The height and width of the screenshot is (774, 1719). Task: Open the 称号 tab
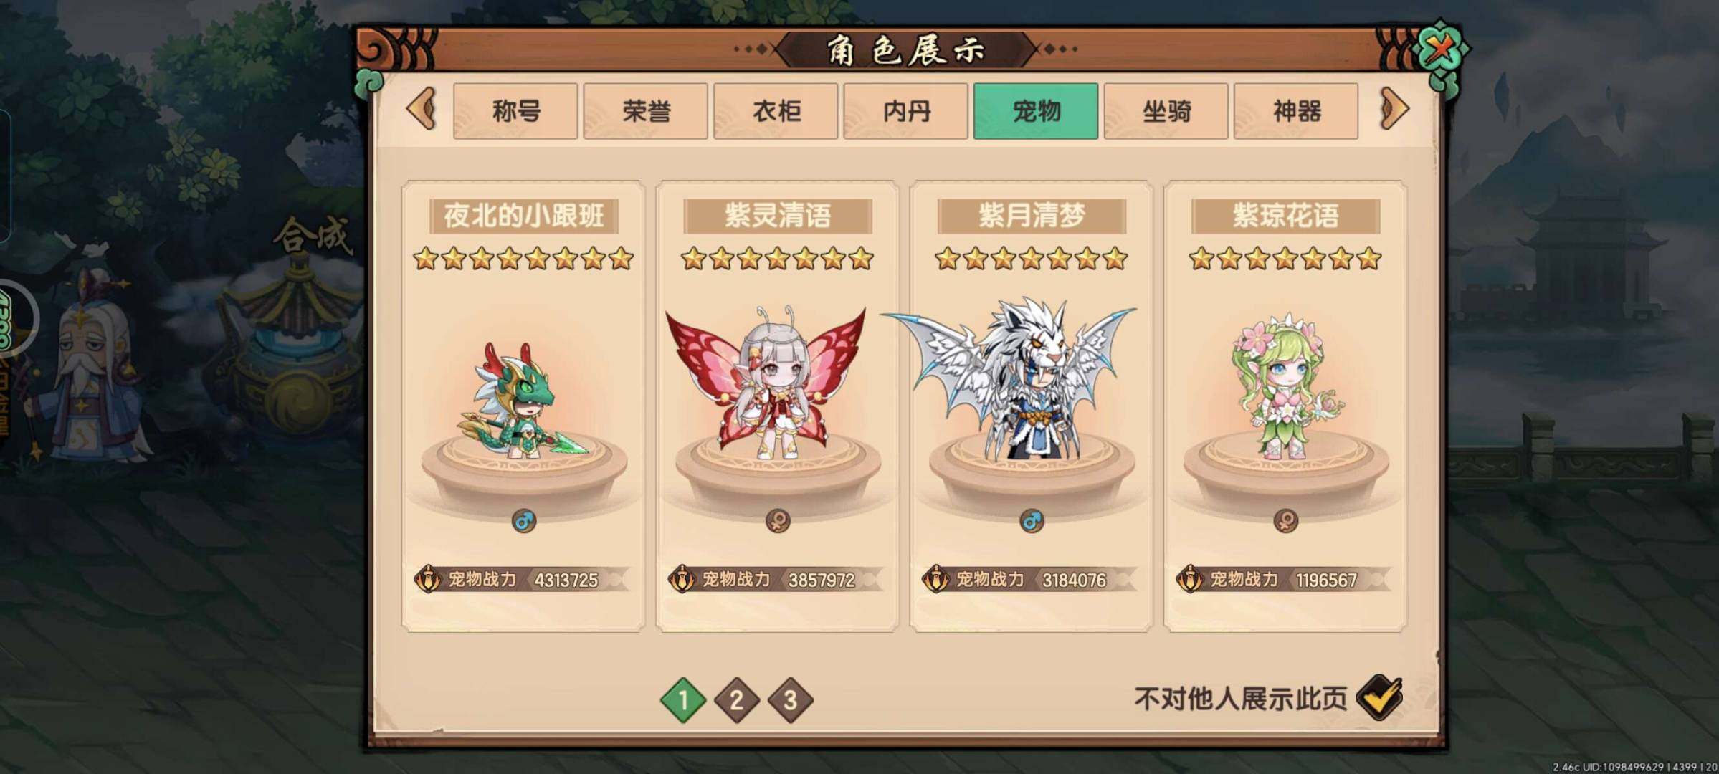[x=515, y=111]
